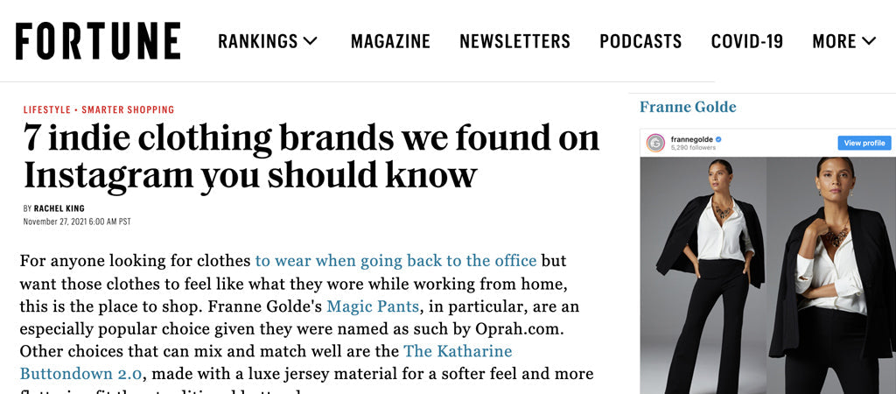Expand the Rankings dropdown menu

[268, 41]
